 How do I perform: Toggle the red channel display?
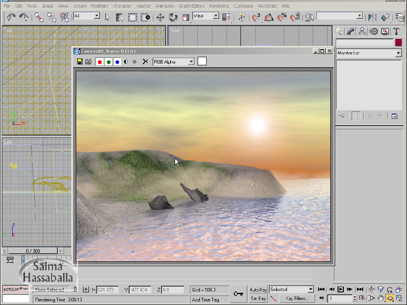[x=100, y=62]
